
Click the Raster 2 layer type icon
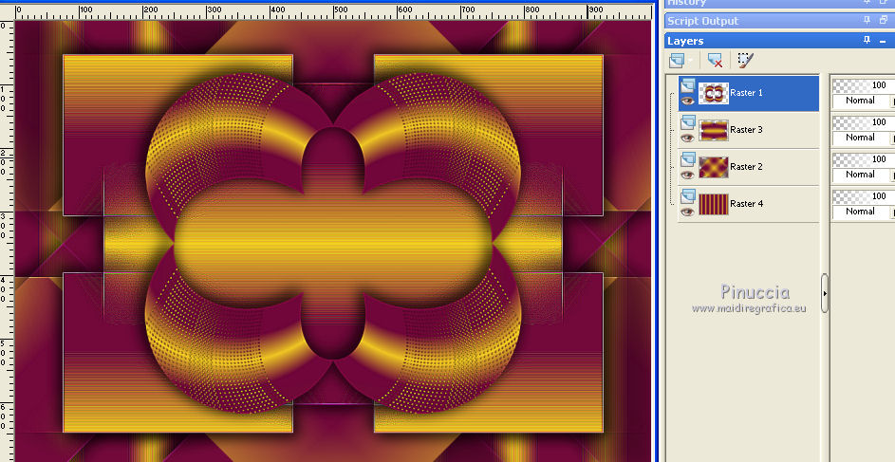point(688,159)
